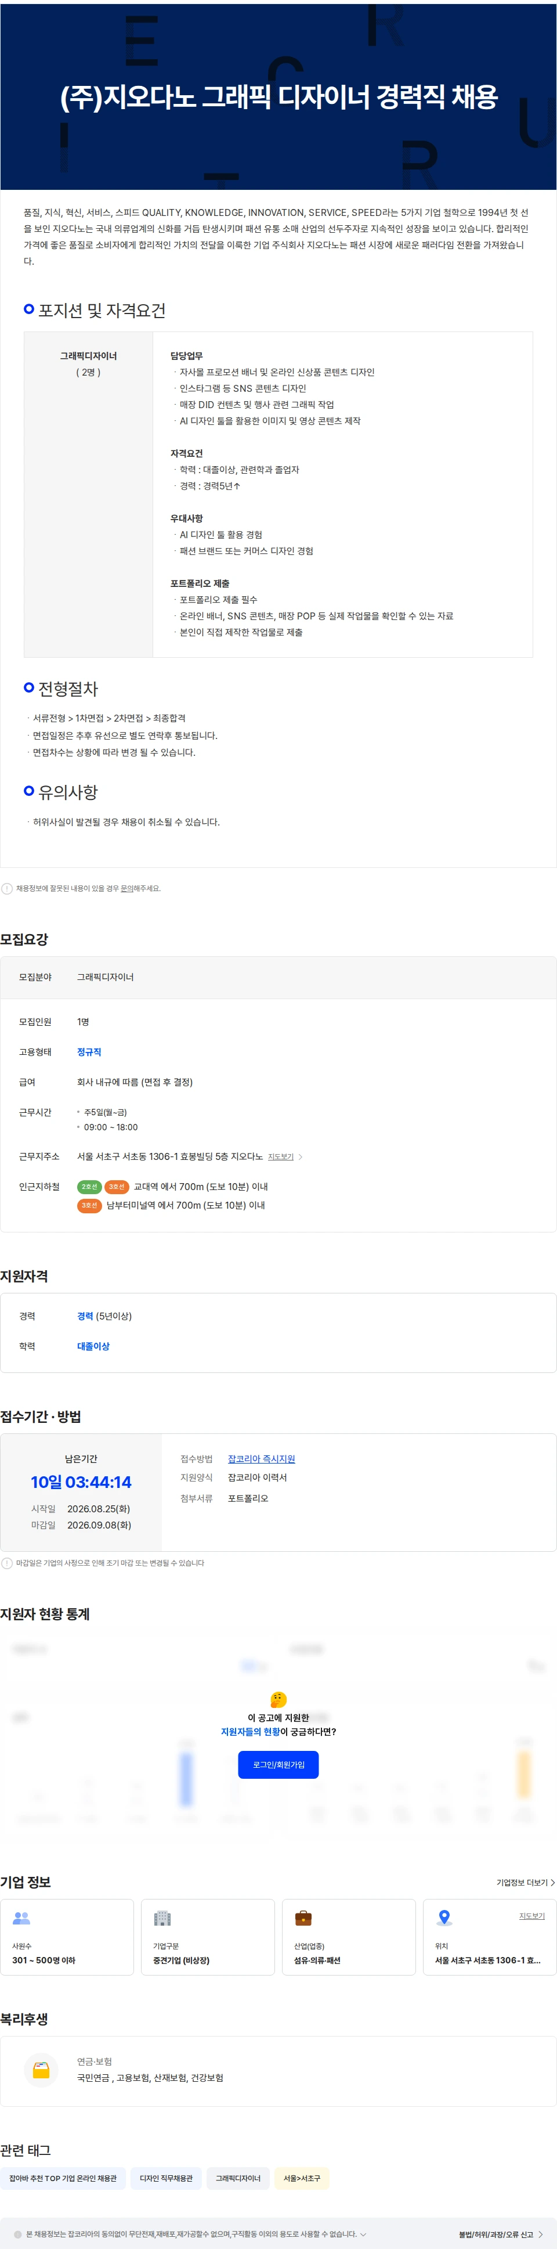This screenshot has width=557, height=2249.
Task: Click the 잡코리아 즉시지원 link
Action: pyautogui.click(x=261, y=1459)
